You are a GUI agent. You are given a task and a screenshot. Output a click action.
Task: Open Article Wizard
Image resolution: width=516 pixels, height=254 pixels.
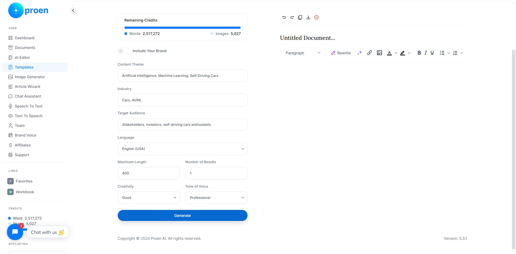35,87
